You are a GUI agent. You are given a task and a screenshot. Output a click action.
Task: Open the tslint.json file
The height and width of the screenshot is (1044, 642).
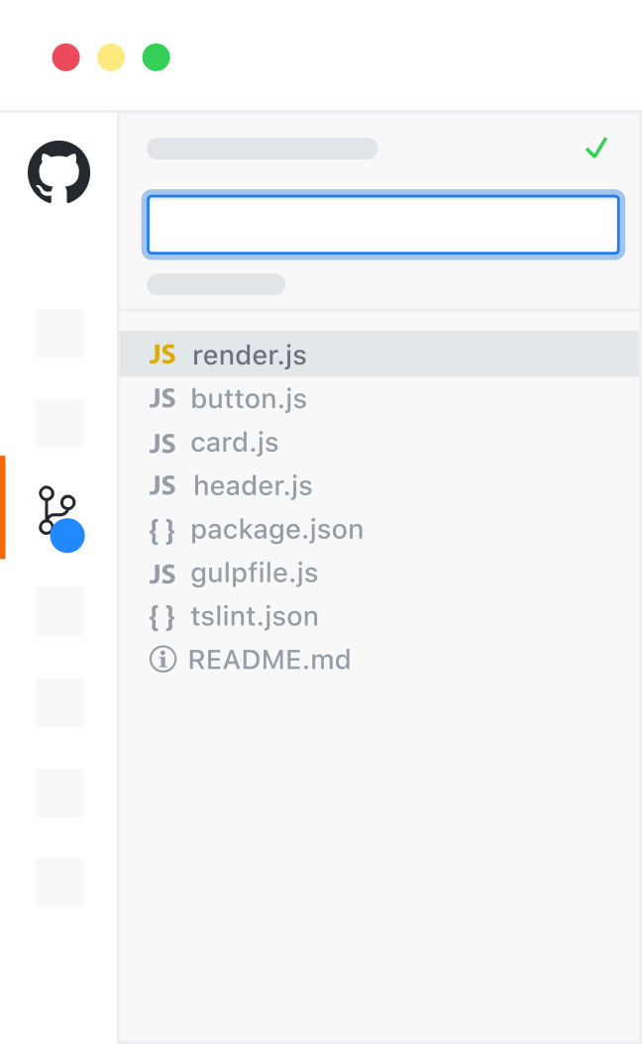tap(255, 617)
